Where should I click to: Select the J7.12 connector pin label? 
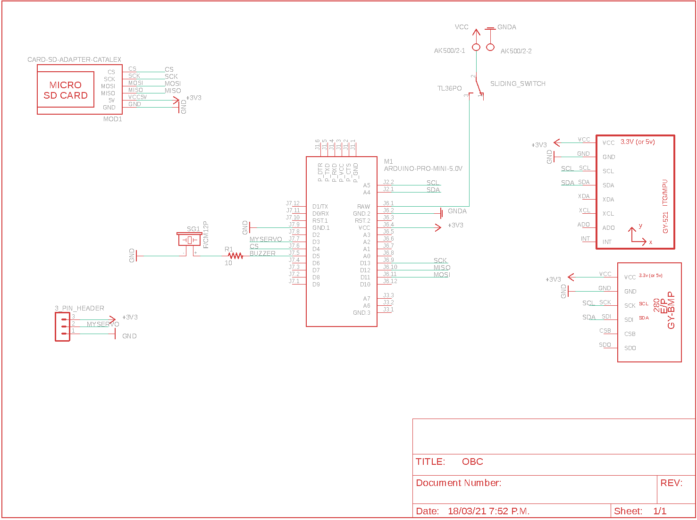(x=293, y=203)
